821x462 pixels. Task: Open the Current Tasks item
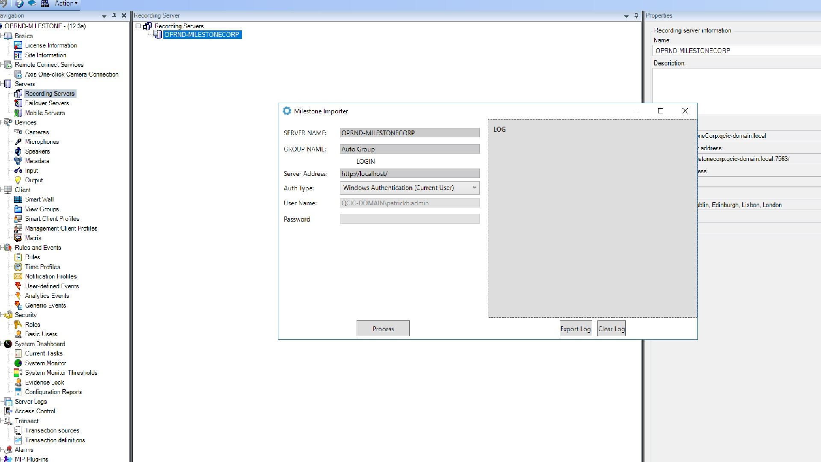click(44, 353)
